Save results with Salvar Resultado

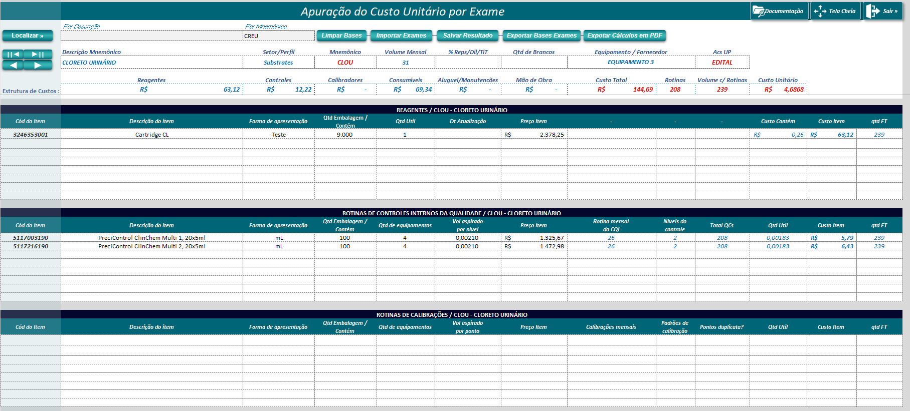468,36
